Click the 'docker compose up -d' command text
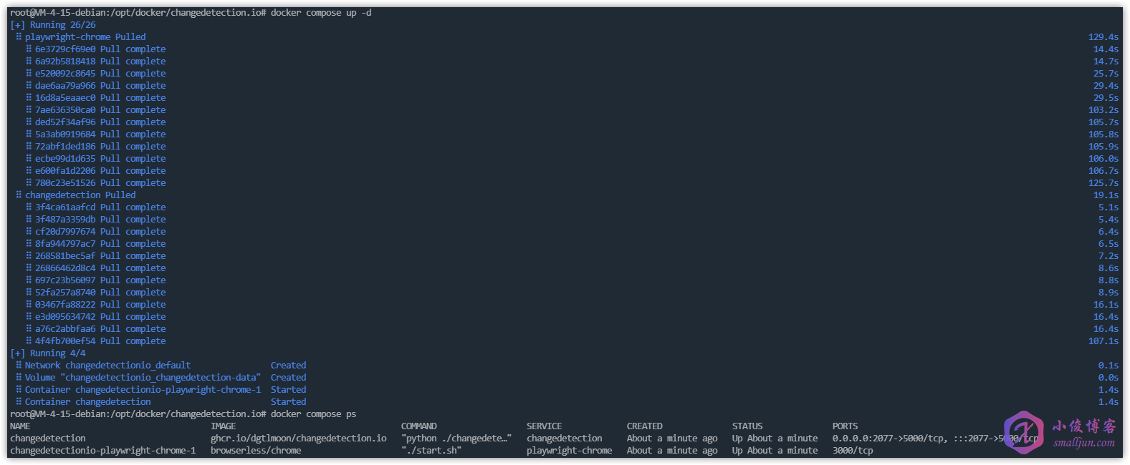Viewport: 1130px width, 465px height. 321,13
